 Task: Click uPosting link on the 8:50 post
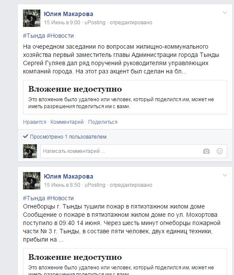click(x=95, y=185)
